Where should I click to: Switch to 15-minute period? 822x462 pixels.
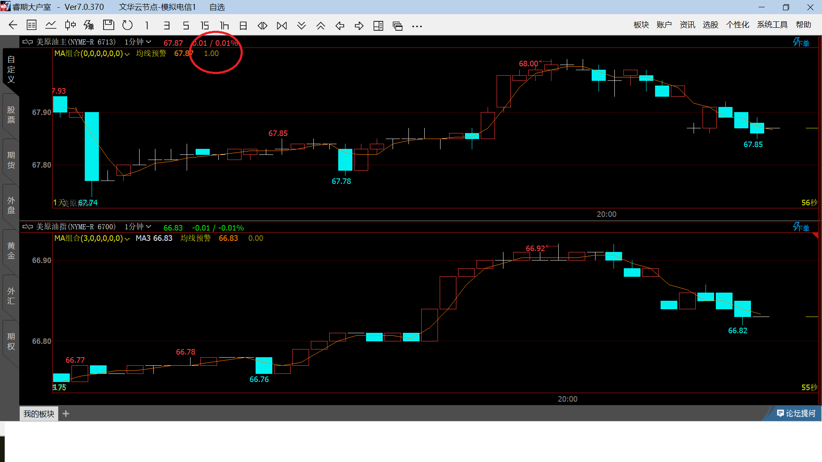[x=205, y=26]
